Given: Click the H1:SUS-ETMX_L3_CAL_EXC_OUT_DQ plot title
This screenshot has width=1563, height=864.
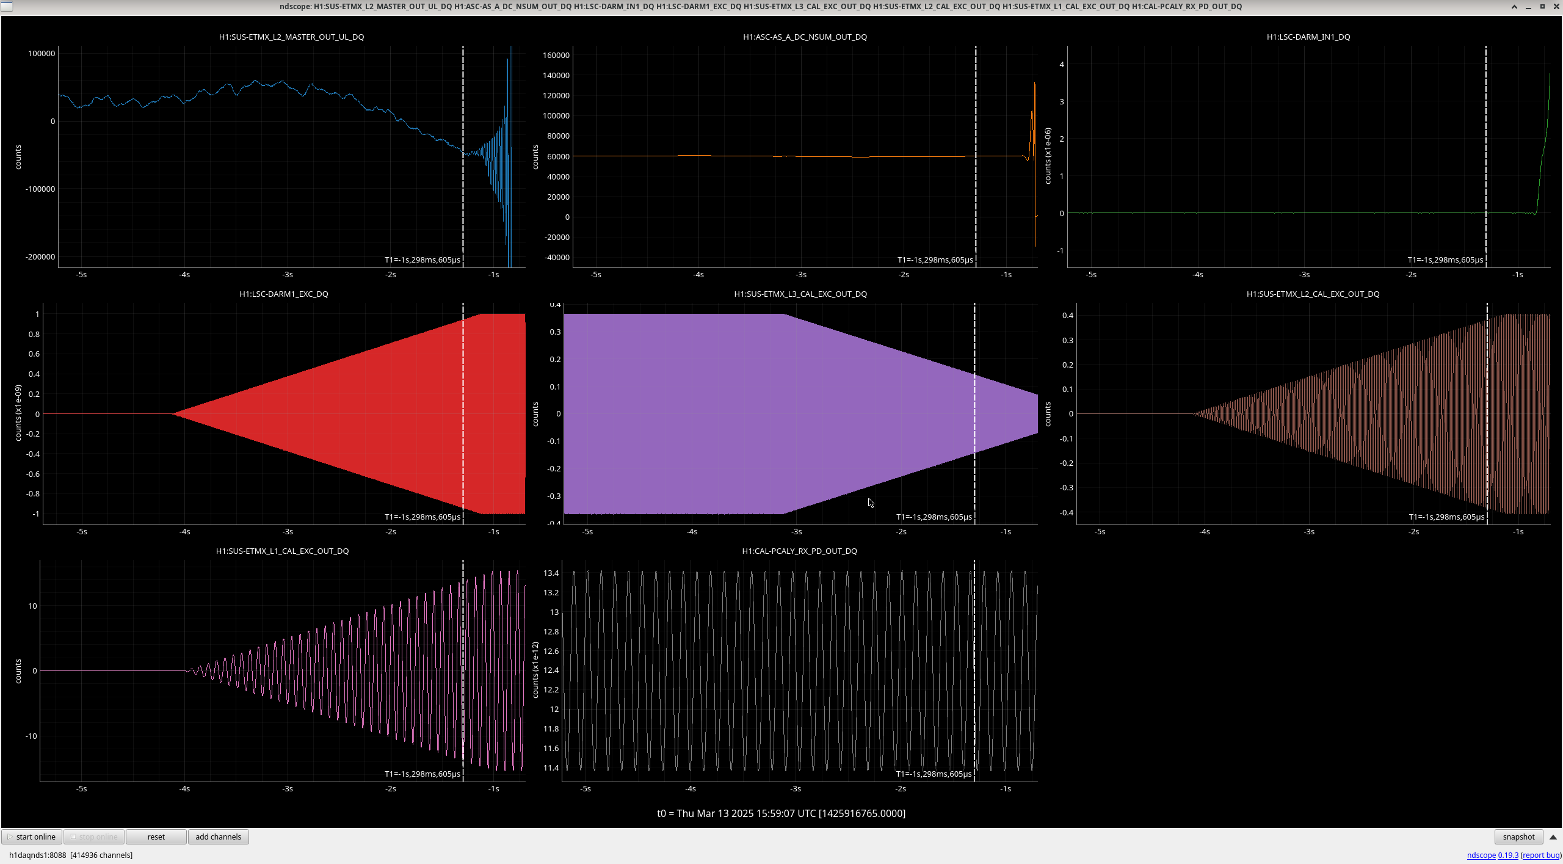Looking at the screenshot, I should (x=800, y=294).
